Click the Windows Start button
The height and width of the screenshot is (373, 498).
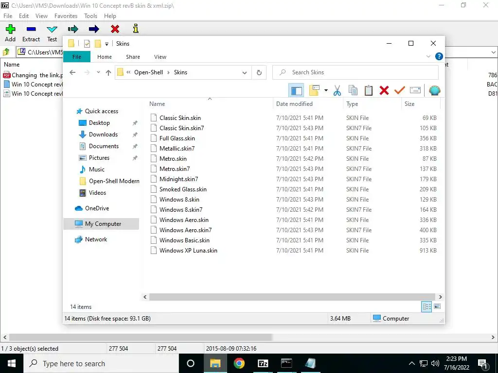[12, 363]
